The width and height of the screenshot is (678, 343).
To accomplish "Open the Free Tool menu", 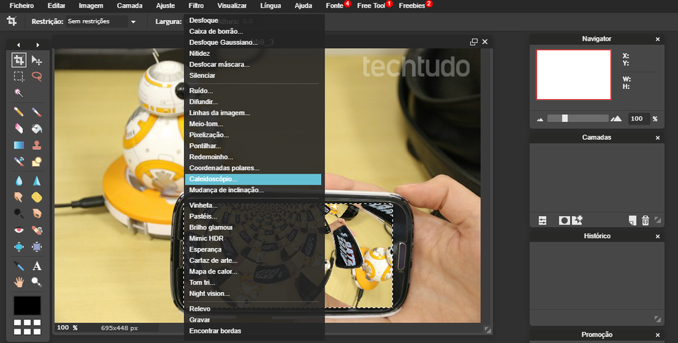I will (x=371, y=6).
